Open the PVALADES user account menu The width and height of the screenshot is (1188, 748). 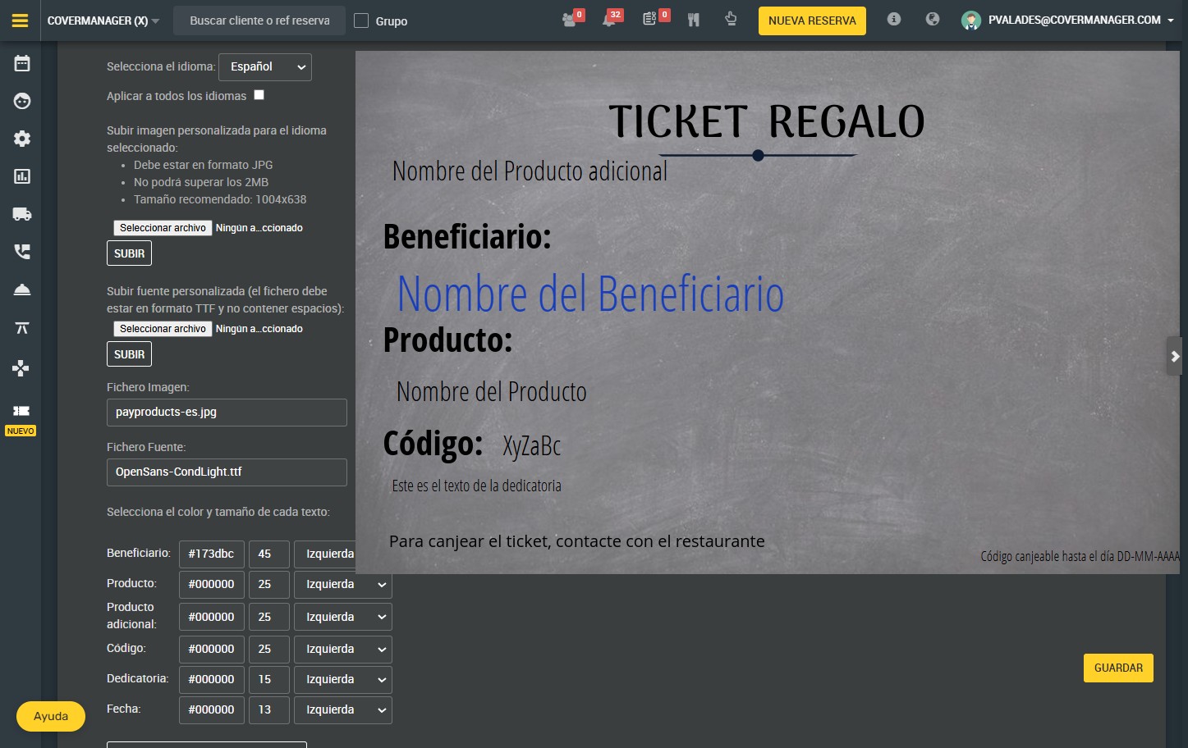coord(1071,21)
